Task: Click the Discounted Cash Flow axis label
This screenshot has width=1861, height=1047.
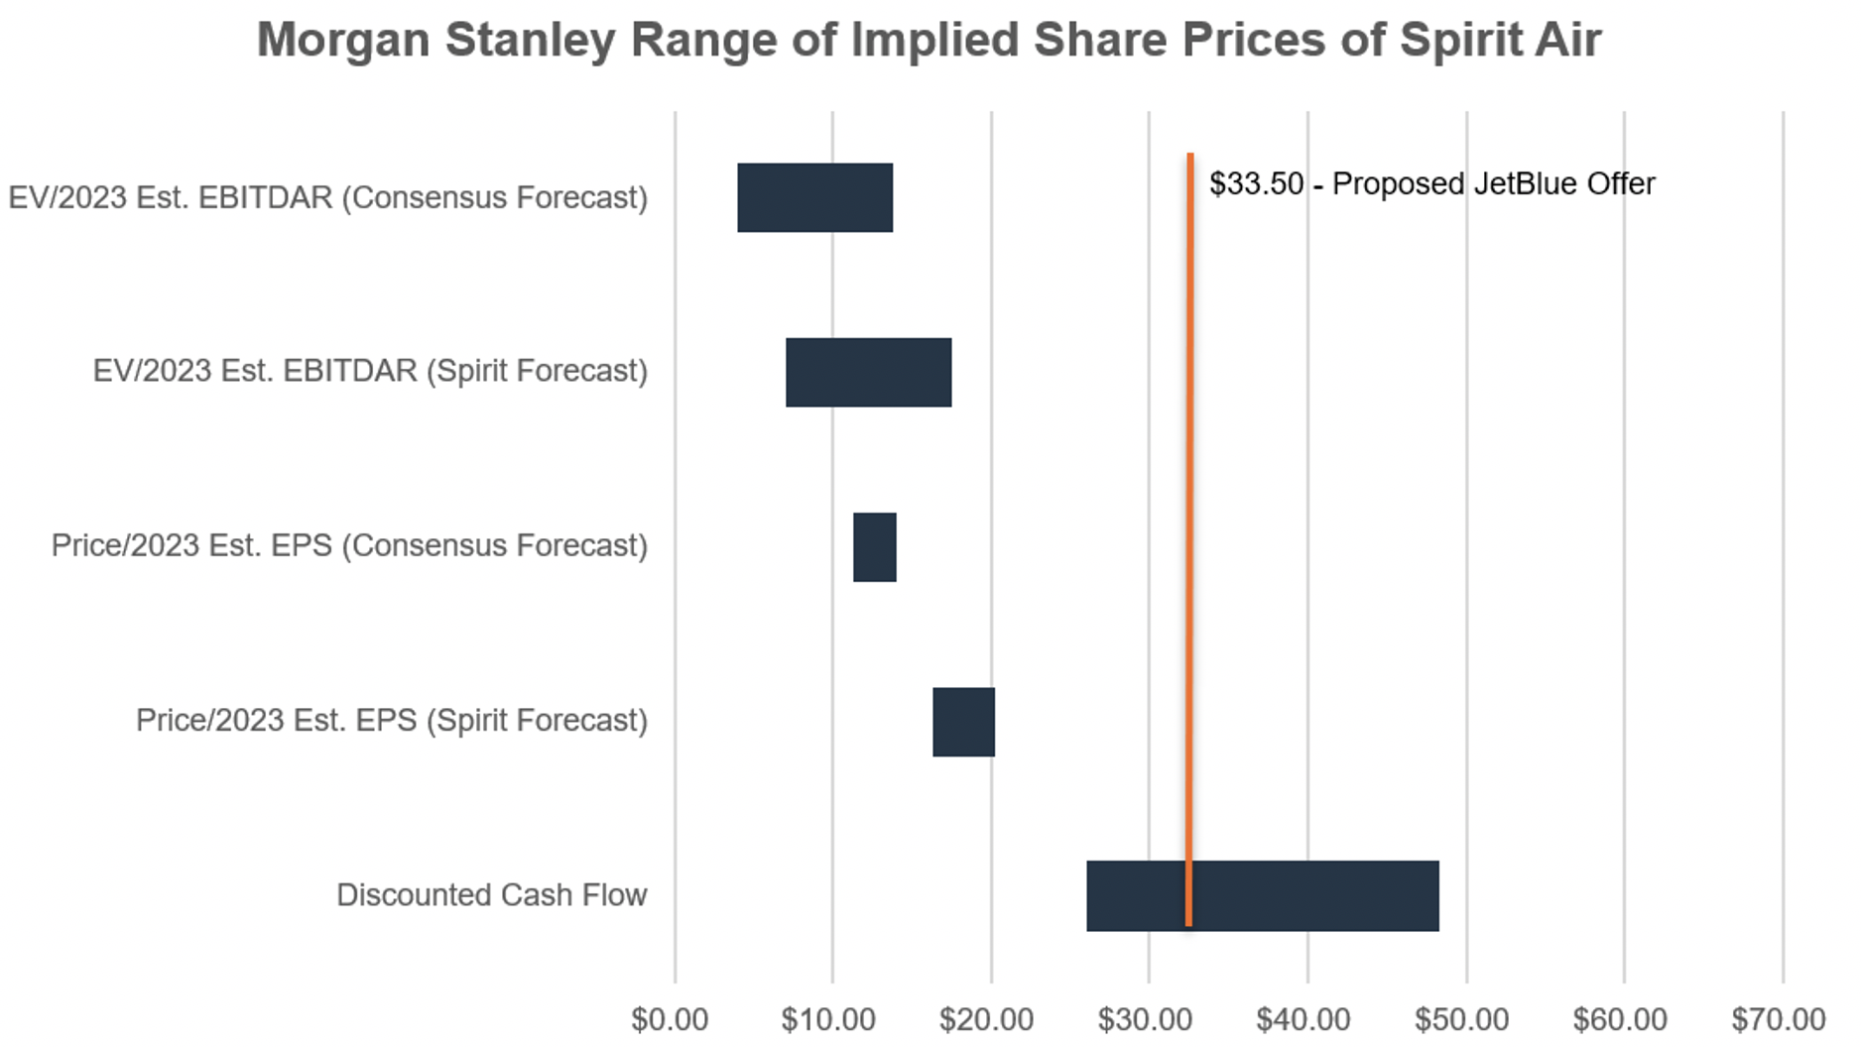Action: (491, 894)
